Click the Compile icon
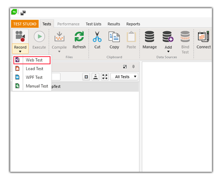 (59, 36)
